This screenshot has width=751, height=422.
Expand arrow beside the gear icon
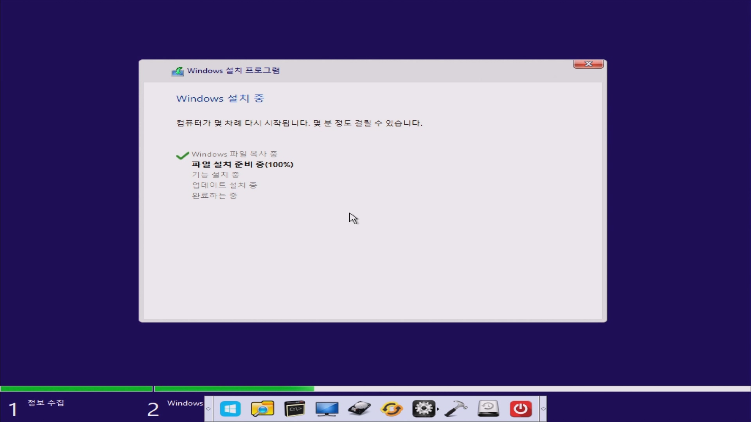pyautogui.click(x=438, y=409)
